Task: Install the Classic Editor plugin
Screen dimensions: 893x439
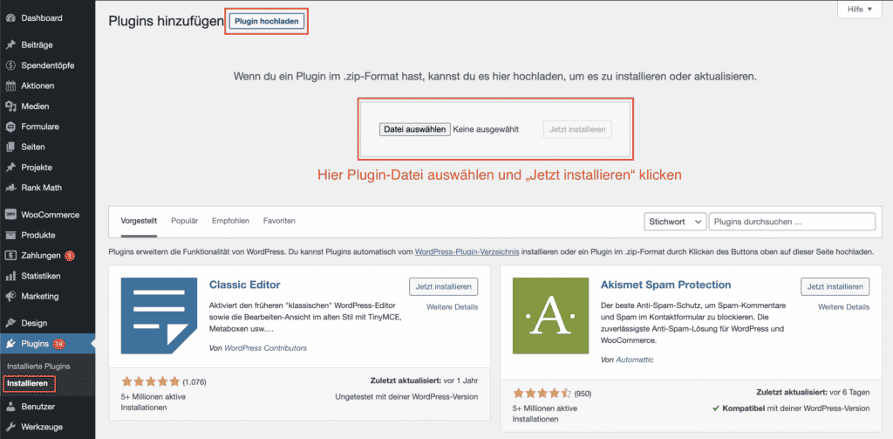Action: [444, 286]
